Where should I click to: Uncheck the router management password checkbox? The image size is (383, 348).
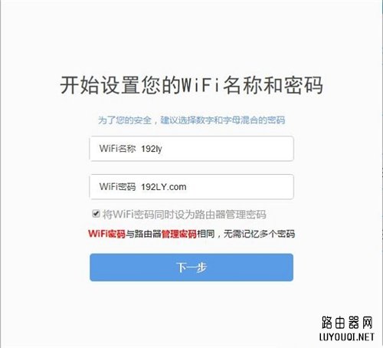(96, 213)
